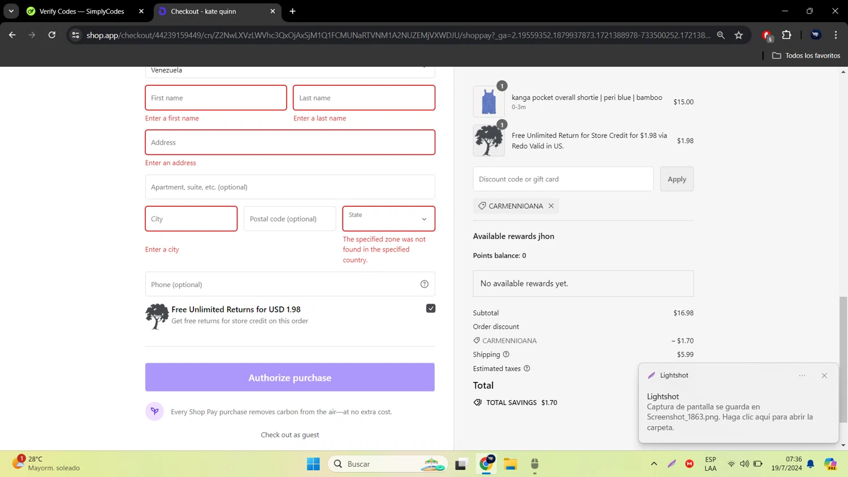
Task: Click the Lightshot feather tray icon
Action: point(672,464)
